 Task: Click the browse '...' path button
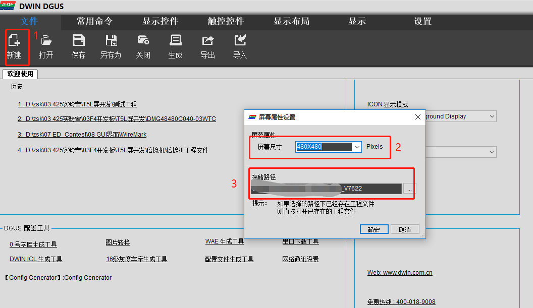point(409,189)
